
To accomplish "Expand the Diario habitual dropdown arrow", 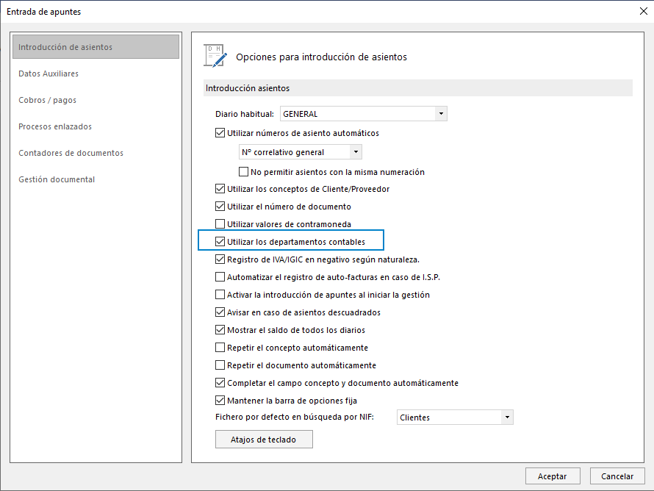I will pyautogui.click(x=441, y=113).
